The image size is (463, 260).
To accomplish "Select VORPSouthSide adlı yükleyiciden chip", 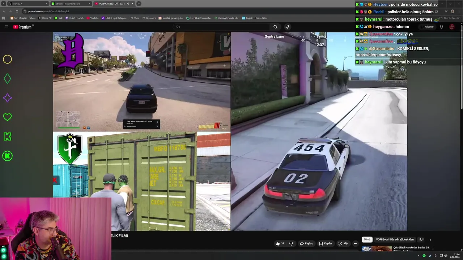I will click(x=395, y=239).
